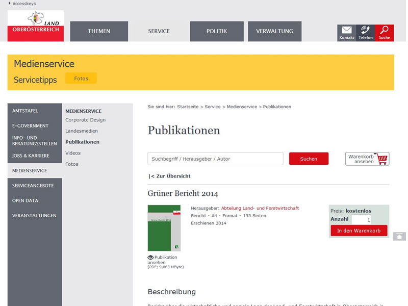Open the Kontakt mail icon

tap(347, 30)
